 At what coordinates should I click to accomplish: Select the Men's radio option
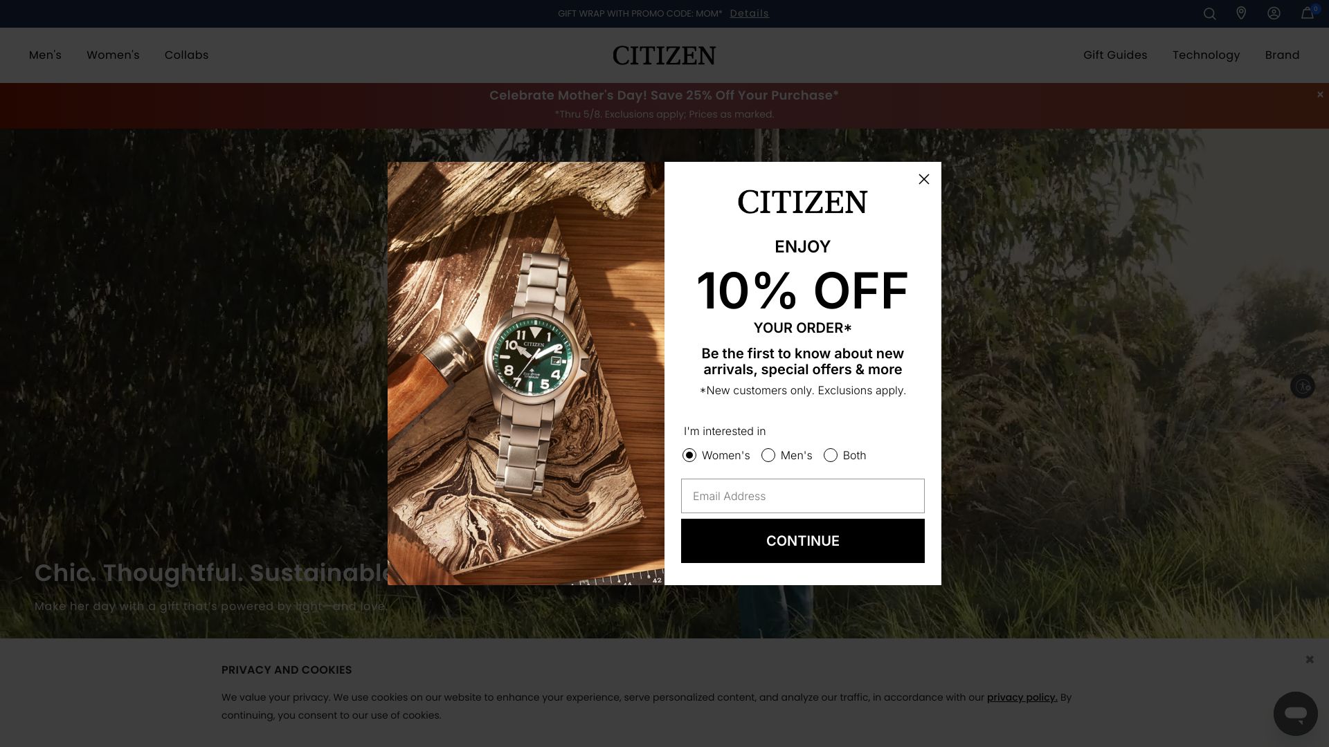(x=768, y=455)
